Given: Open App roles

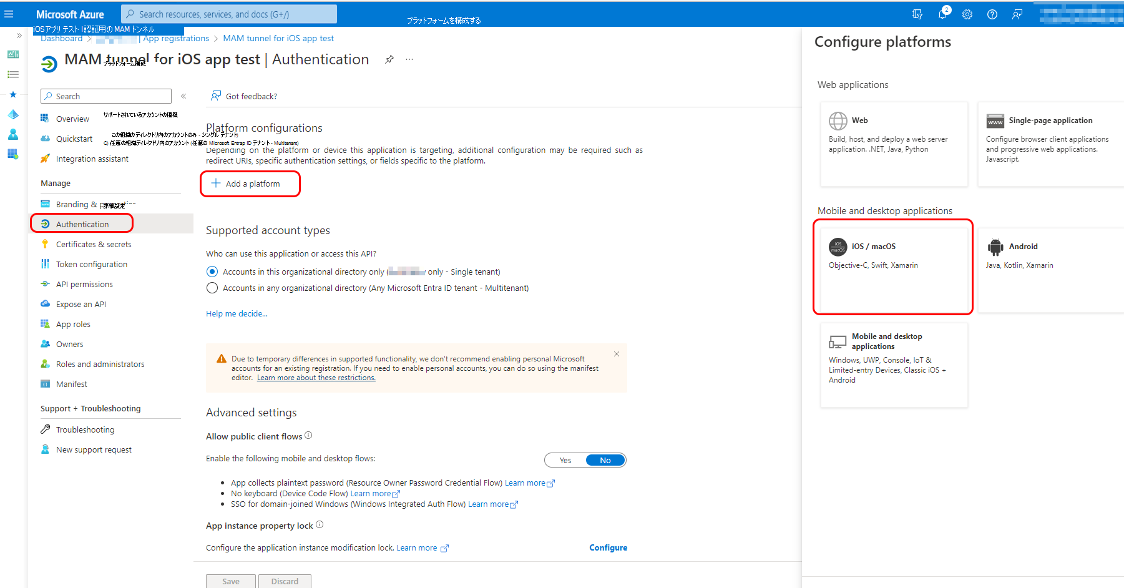Looking at the screenshot, I should click(x=73, y=324).
